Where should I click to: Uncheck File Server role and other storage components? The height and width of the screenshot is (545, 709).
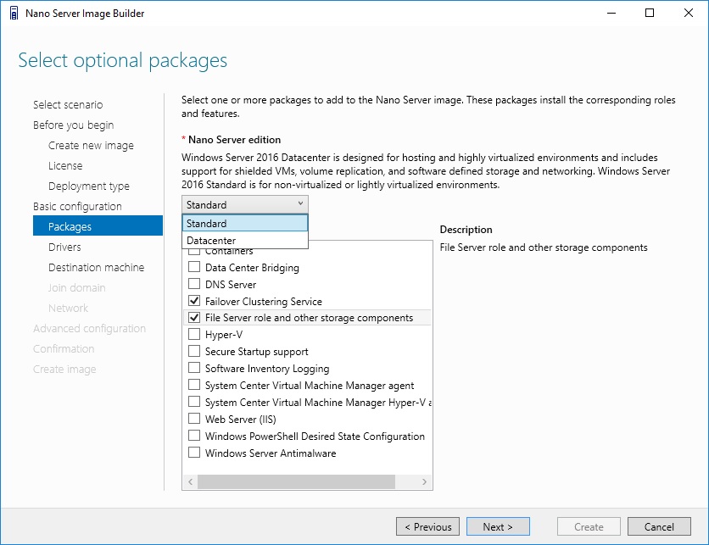click(x=194, y=317)
